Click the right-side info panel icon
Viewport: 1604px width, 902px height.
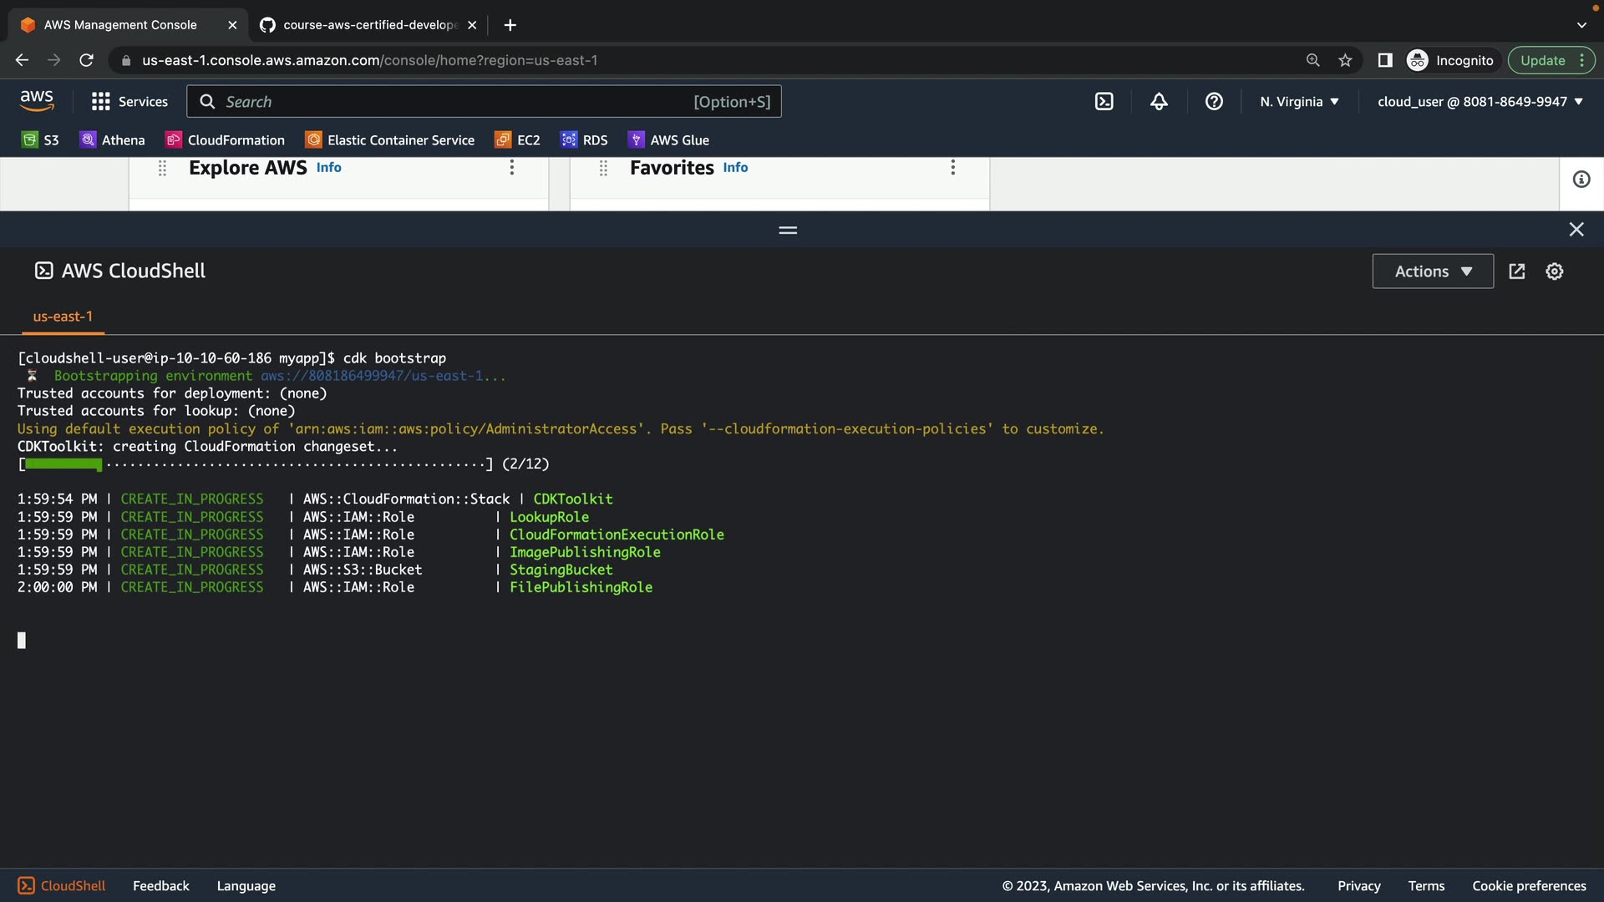[x=1581, y=180]
